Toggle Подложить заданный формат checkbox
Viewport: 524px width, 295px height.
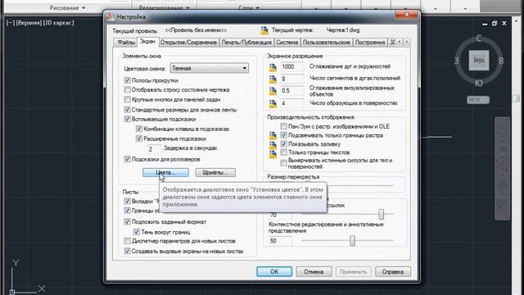(127, 222)
